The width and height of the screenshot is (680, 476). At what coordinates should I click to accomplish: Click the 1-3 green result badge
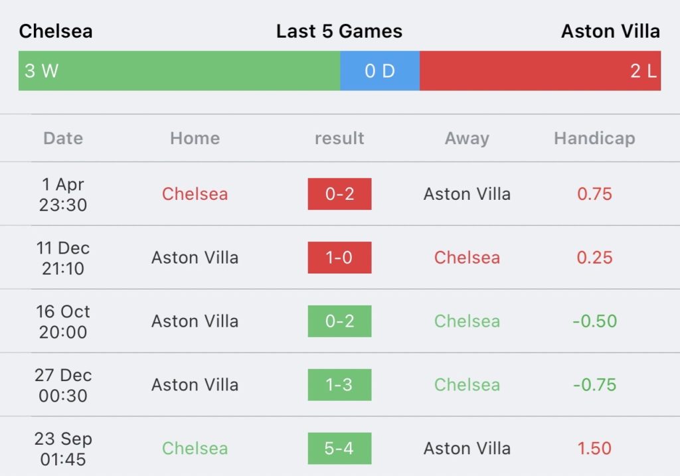tap(339, 385)
